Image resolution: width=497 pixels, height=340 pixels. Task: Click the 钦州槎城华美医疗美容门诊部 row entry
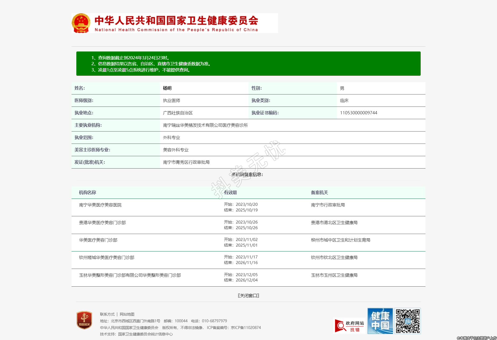pyautogui.click(x=106, y=258)
